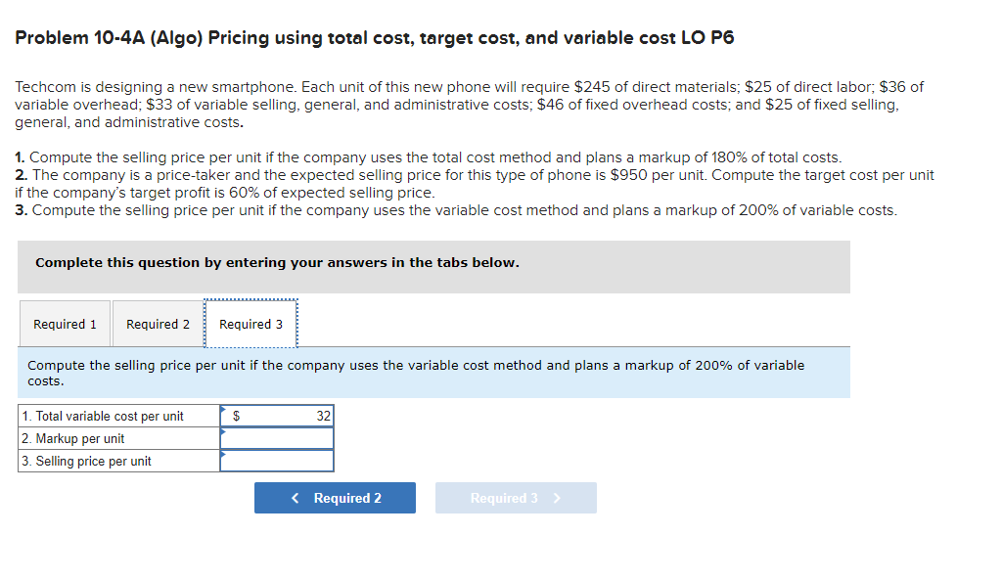Go back with the Required 2 button
The width and height of the screenshot is (1002, 580).
point(335,498)
